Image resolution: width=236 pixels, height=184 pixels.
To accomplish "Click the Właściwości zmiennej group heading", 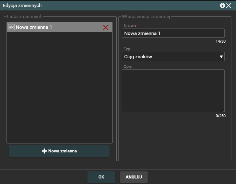I will (x=146, y=16).
